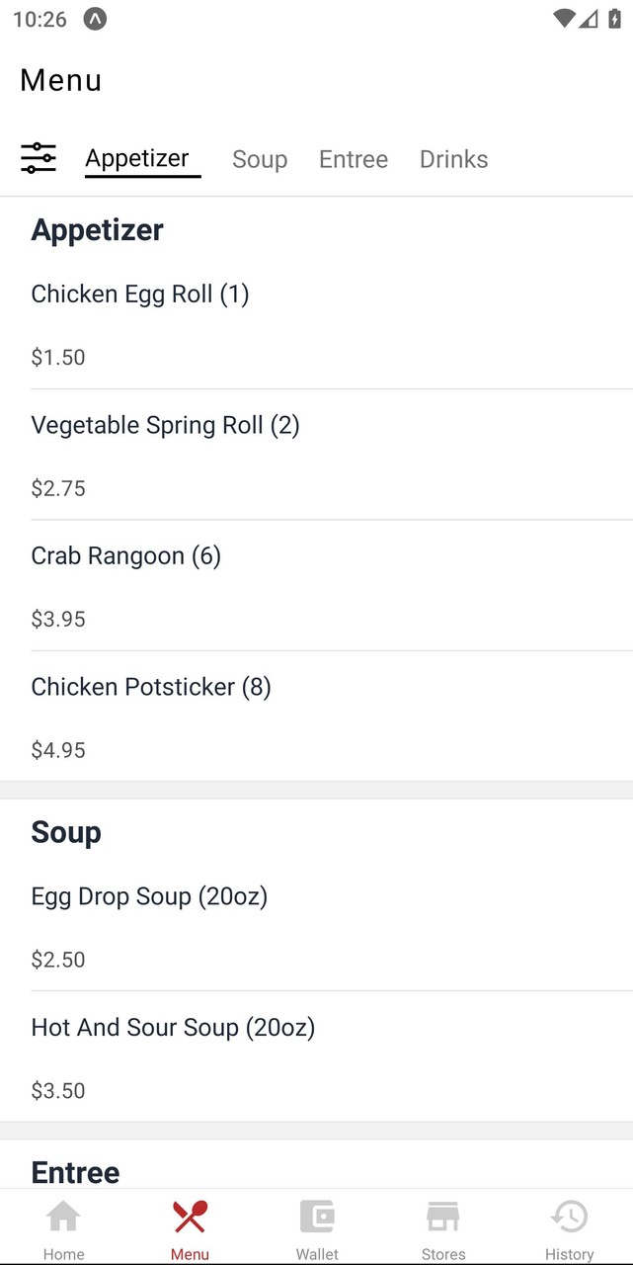
Task: Select Chicken Egg Roll (1) item
Action: (x=140, y=295)
